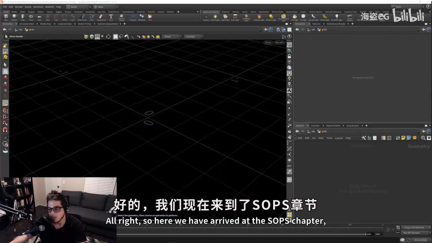This screenshot has width=432, height=243.
Task: Add new pane tab next to Geometry Spreadsheet
Action: click(x=125, y=24)
